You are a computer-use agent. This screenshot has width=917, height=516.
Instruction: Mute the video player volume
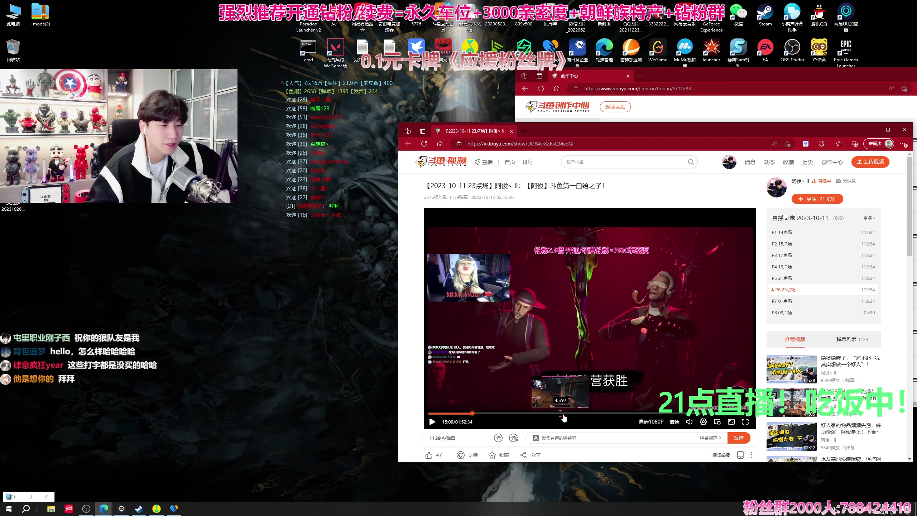pyautogui.click(x=689, y=422)
